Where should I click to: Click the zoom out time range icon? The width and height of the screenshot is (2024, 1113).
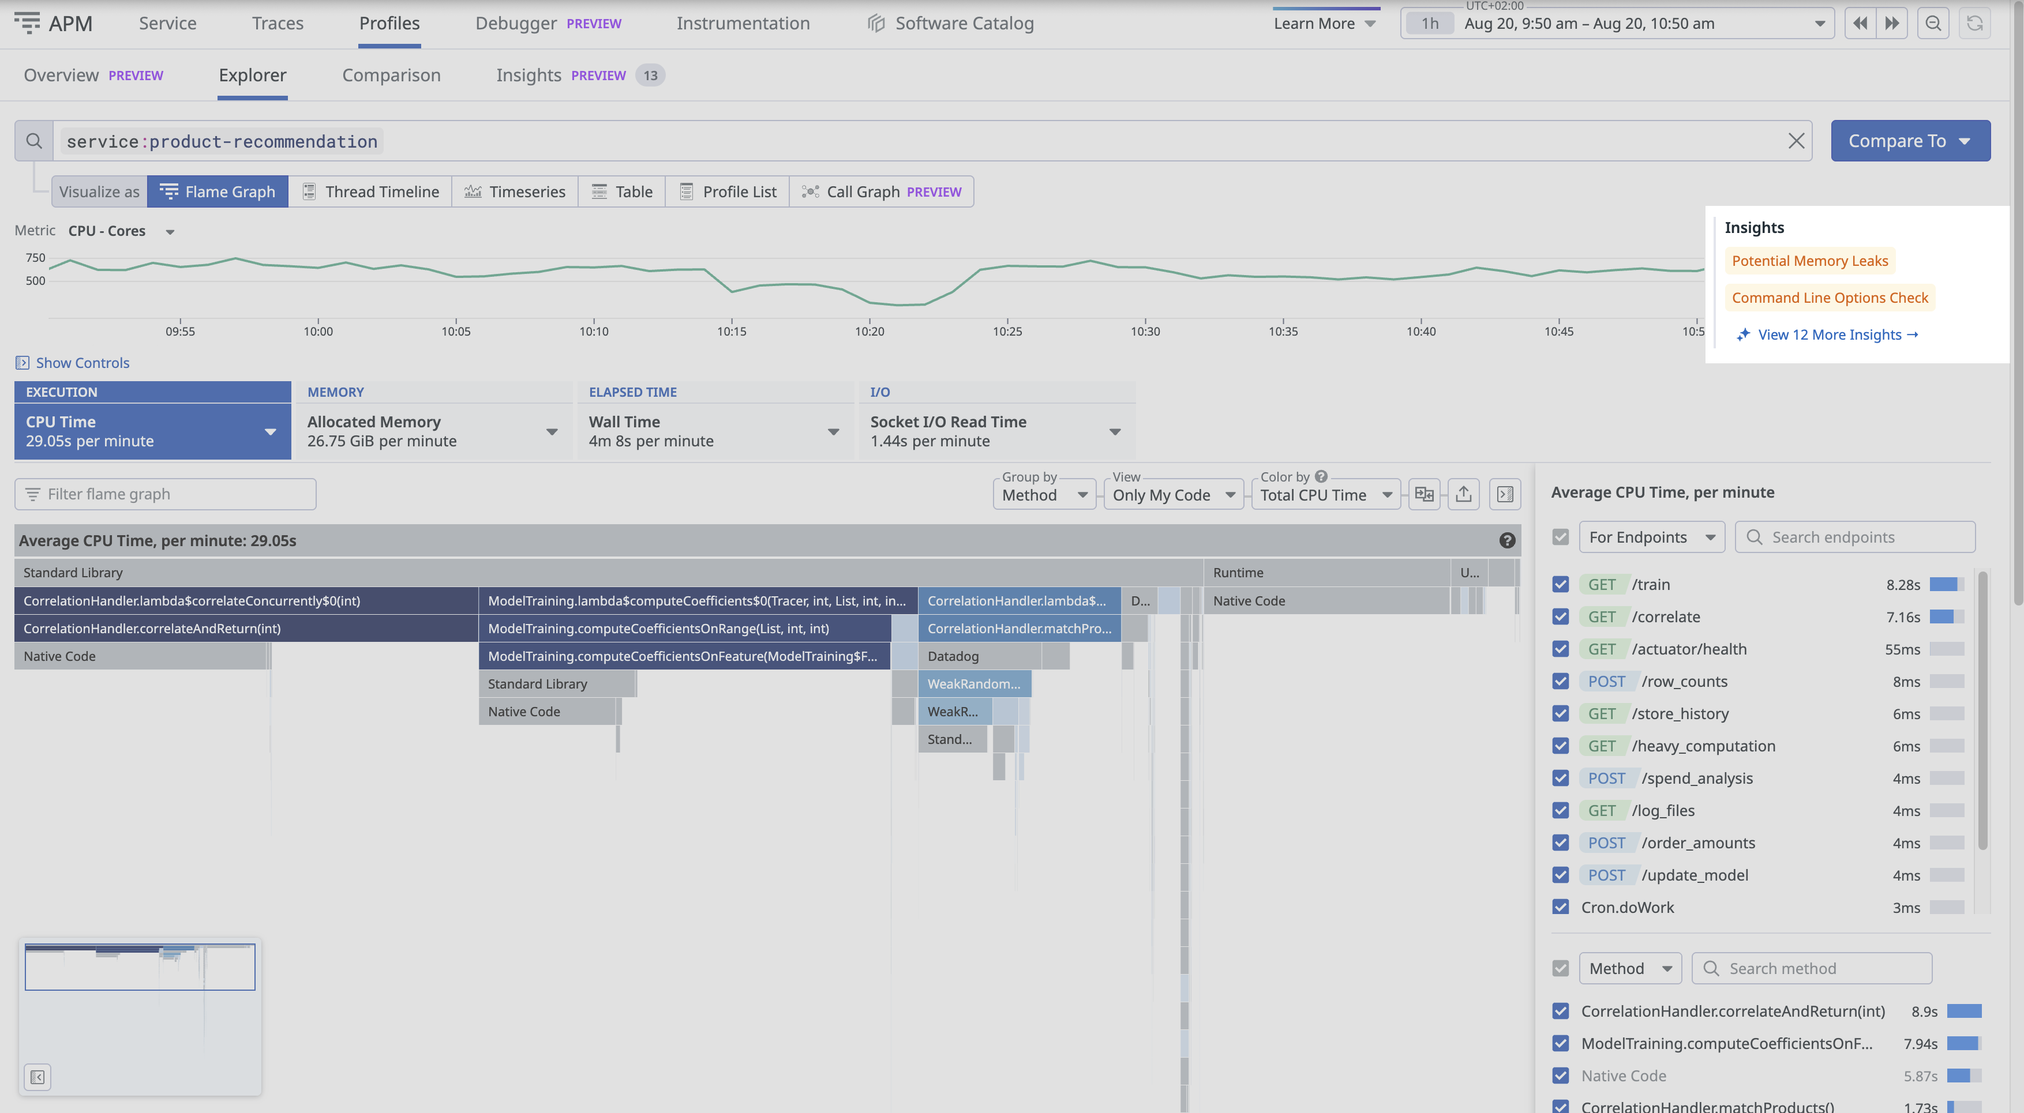pyautogui.click(x=1933, y=24)
